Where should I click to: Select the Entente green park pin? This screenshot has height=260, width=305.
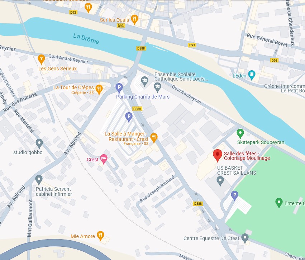click(x=279, y=203)
